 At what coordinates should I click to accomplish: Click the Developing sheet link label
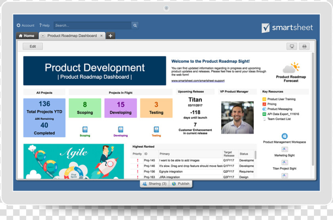pos(121,136)
